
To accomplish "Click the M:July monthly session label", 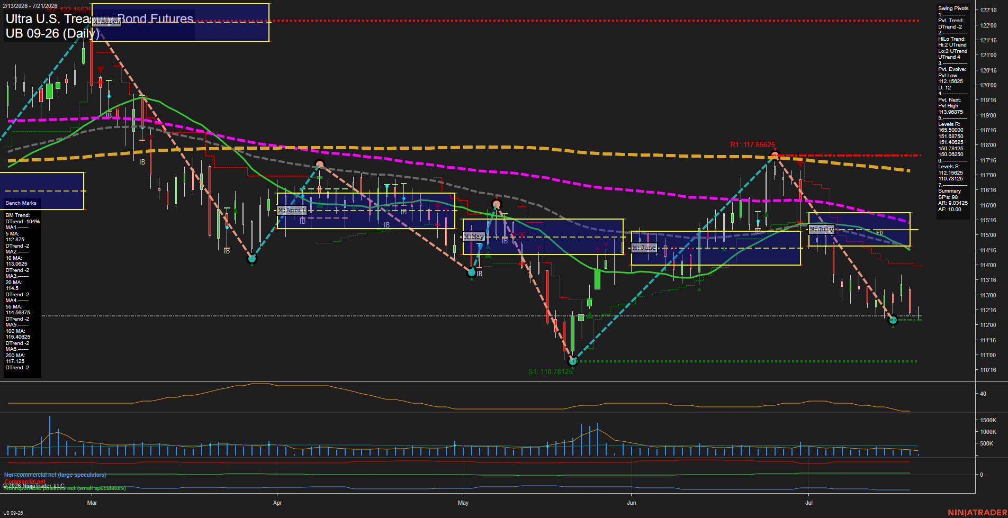I will [822, 229].
